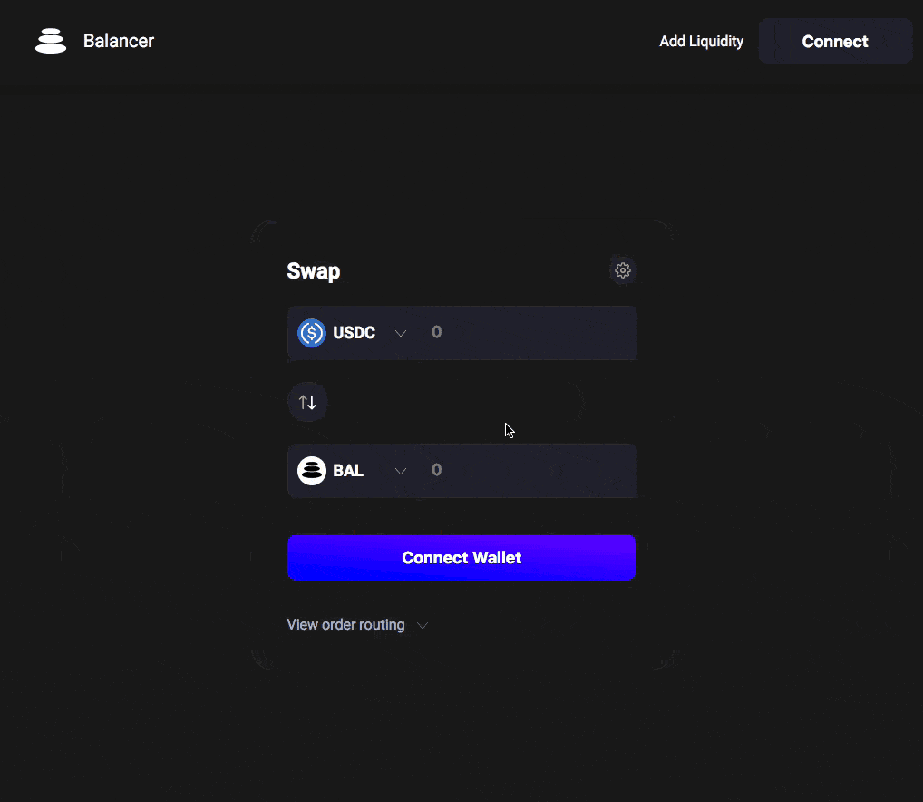Click the Swap heading
923x802 pixels.
313,271
